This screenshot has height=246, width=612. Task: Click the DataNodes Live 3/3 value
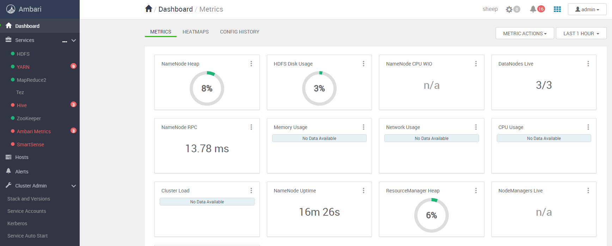tap(544, 85)
